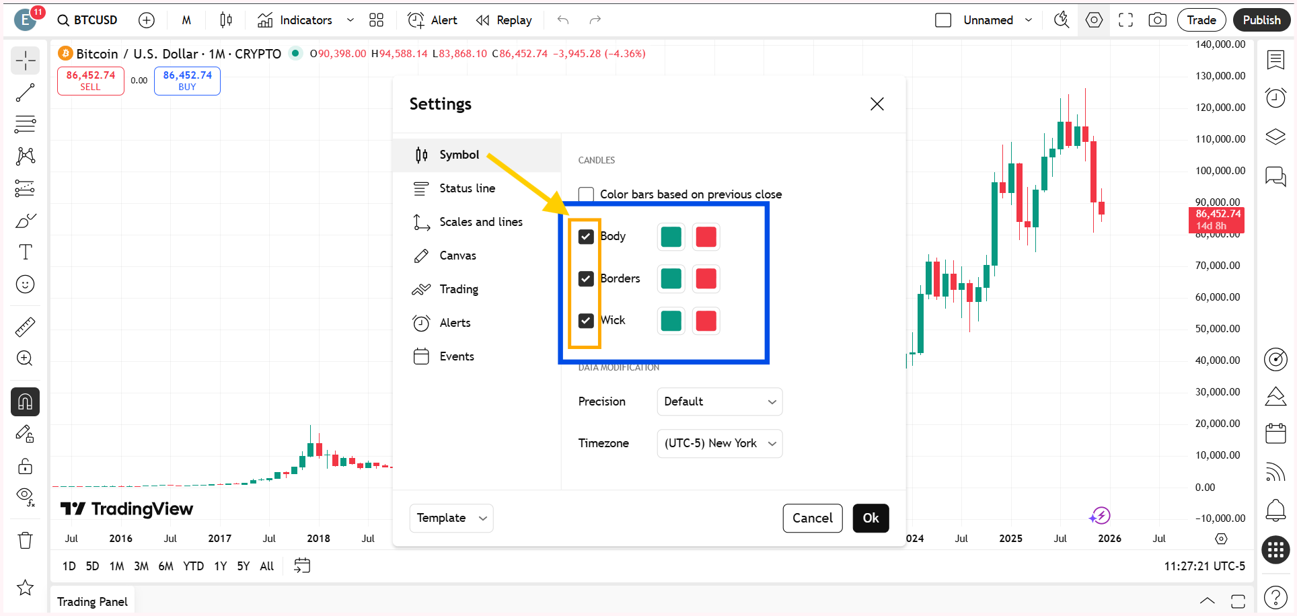Confirm settings with the Ok button
Screen dimensions: 1297x616
pos(870,518)
